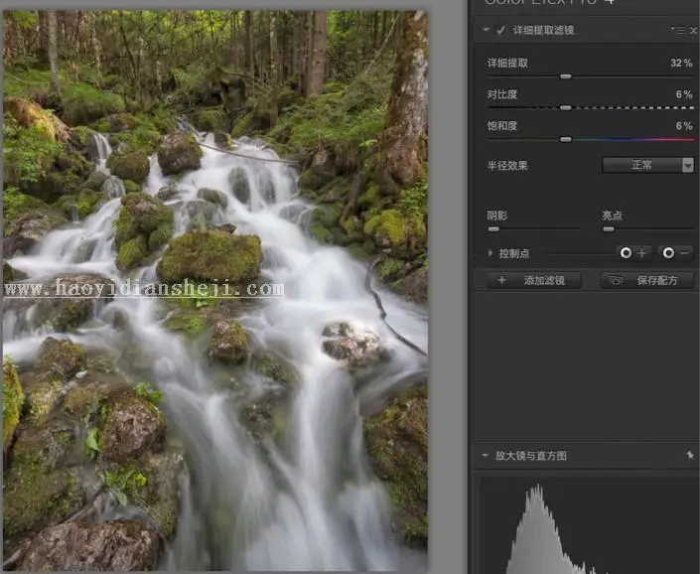The height and width of the screenshot is (574, 700).
Task: Expand the 控制点 section
Action: pyautogui.click(x=490, y=253)
